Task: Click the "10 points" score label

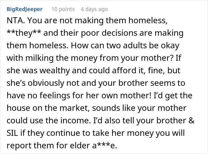Action: click(63, 9)
